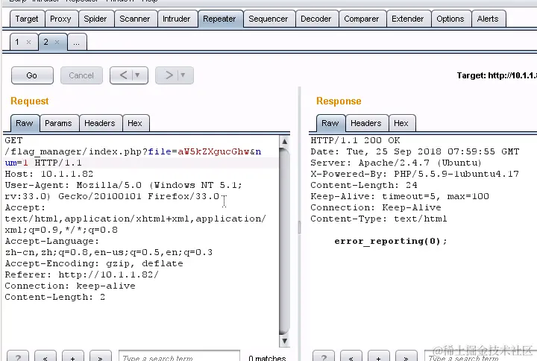Open the Spider tab
The width and height of the screenshot is (537, 361).
95,19
